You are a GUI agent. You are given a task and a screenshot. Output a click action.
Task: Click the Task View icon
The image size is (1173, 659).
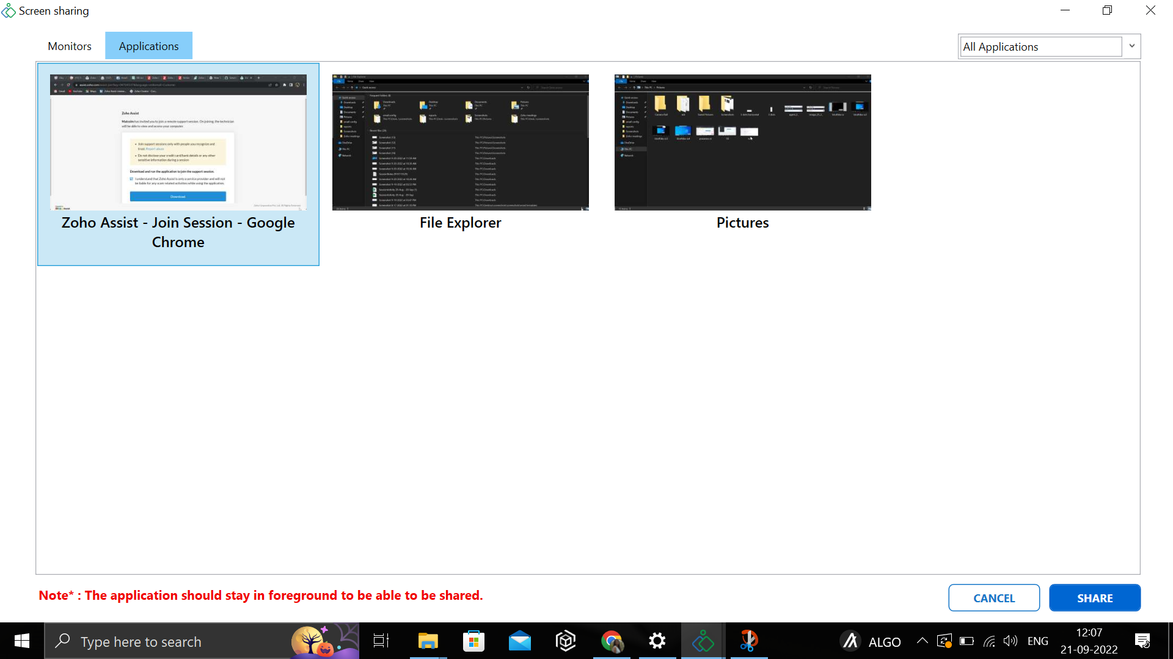[x=381, y=641]
